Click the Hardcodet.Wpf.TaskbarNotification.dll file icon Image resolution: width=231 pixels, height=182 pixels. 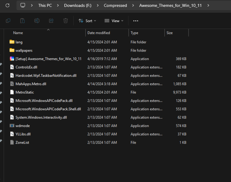tap(12, 75)
